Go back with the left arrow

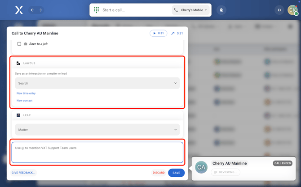32,10
